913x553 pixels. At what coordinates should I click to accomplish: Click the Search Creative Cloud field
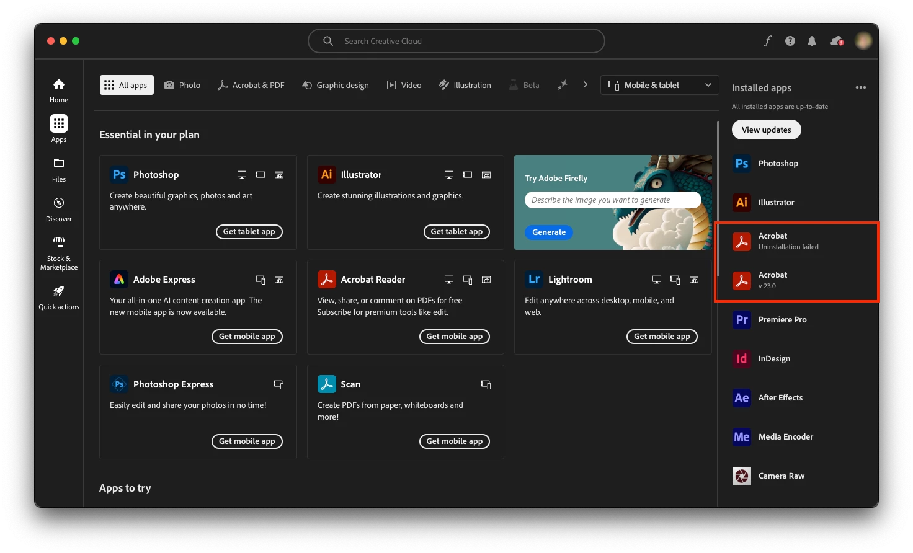457,41
